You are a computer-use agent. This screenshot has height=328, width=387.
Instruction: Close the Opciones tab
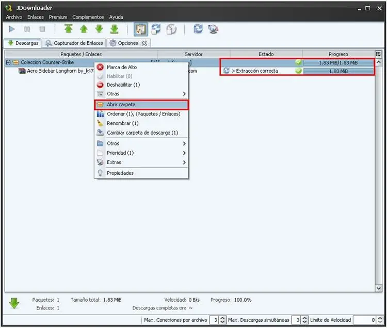pyautogui.click(x=144, y=43)
